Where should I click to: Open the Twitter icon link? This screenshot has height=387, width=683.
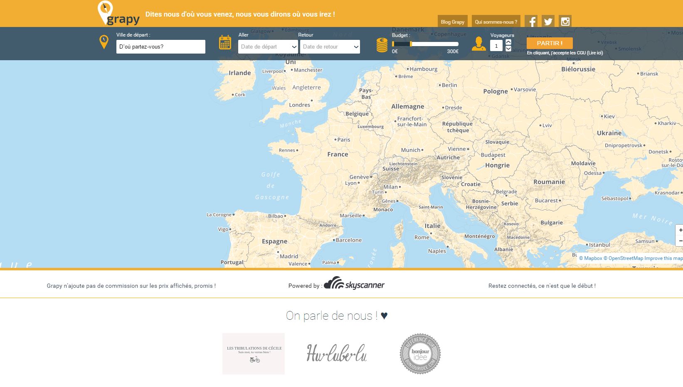[548, 22]
